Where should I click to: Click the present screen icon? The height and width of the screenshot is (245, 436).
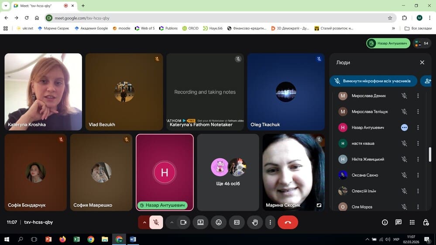[200, 222]
